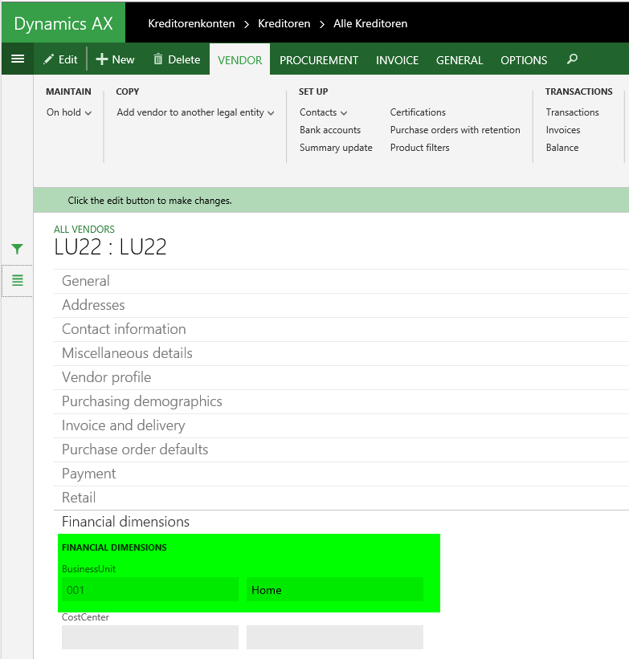Switch to the PROCUREMENT tab
629x659 pixels.
pyautogui.click(x=319, y=60)
